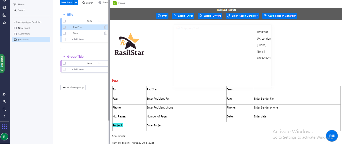Click the round blue Edit button
Screen dimensions: 342x144
coord(332,136)
